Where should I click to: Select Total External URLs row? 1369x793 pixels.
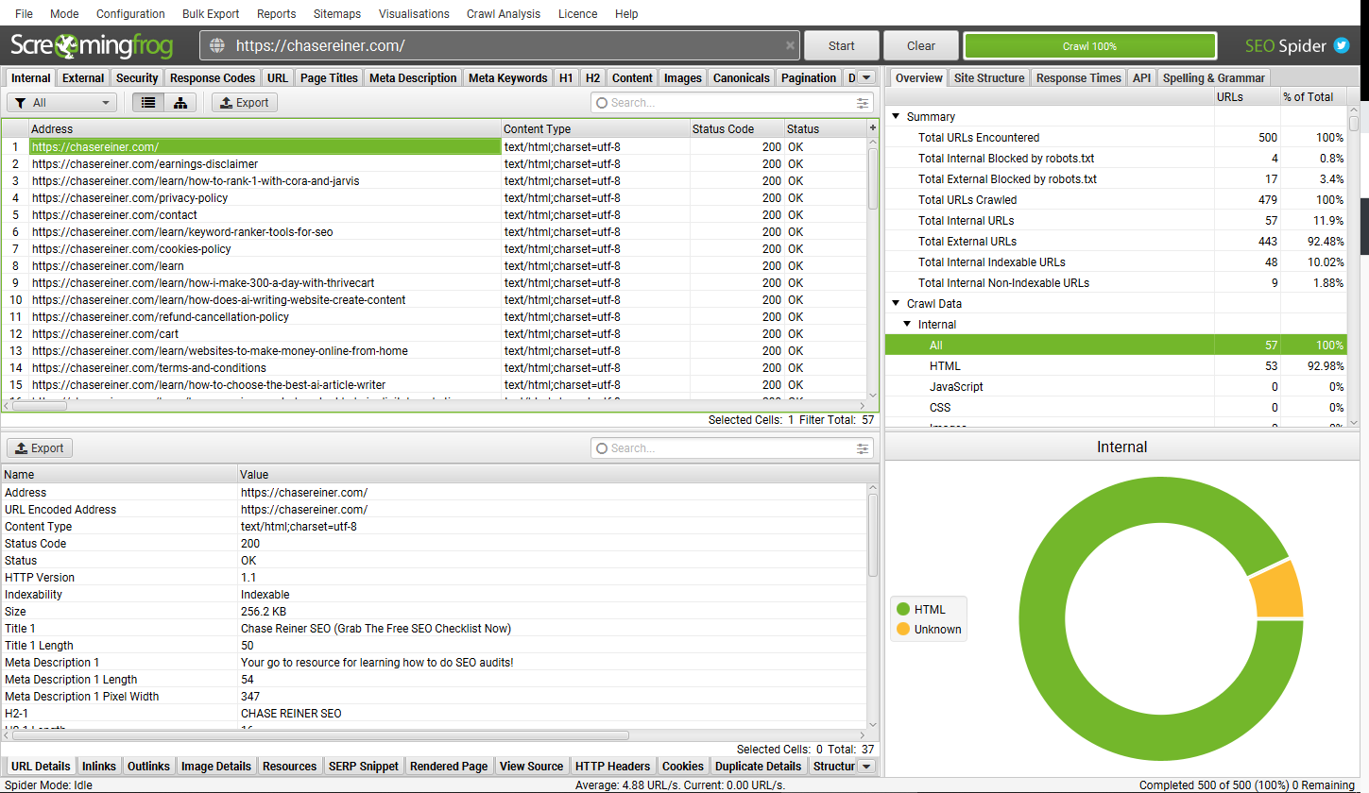pos(1116,242)
